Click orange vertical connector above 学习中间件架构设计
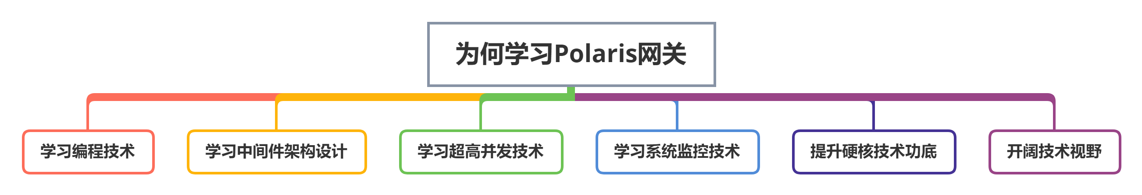Screen dimensions: 1142x195 [x=276, y=116]
